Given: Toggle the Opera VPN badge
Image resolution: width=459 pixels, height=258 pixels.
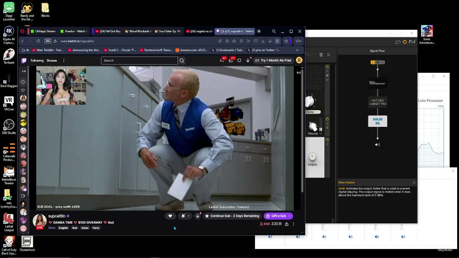Looking at the screenshot, I should [48, 41].
